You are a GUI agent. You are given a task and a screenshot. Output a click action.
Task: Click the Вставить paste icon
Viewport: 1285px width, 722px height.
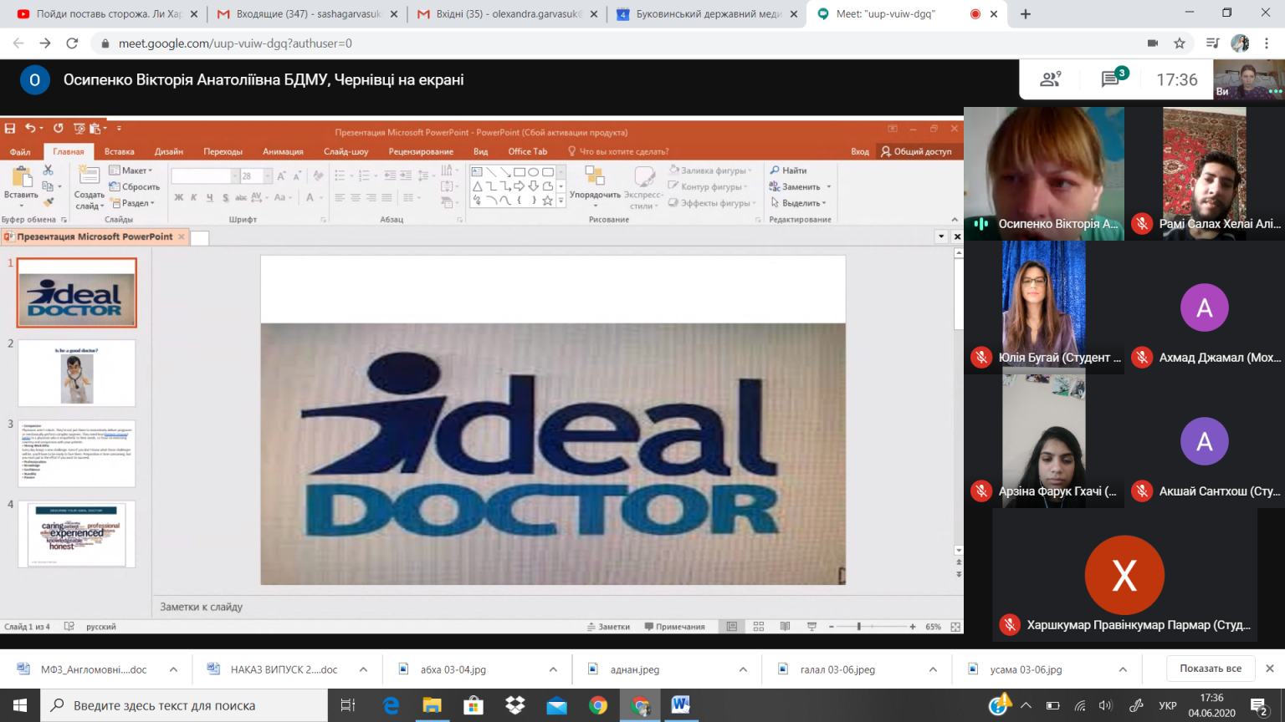click(x=21, y=176)
